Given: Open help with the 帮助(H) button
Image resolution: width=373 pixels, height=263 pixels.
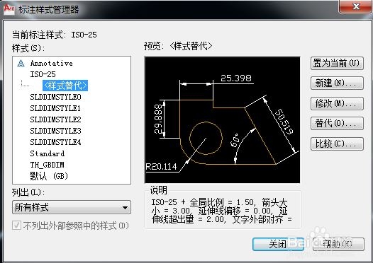Looking at the screenshot, I should pos(338,245).
